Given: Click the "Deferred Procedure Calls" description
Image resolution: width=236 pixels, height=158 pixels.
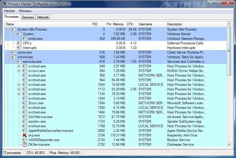Looking at the screenshot, I should click(185, 43).
